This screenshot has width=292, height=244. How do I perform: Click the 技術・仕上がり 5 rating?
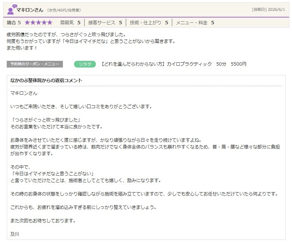click(149, 23)
